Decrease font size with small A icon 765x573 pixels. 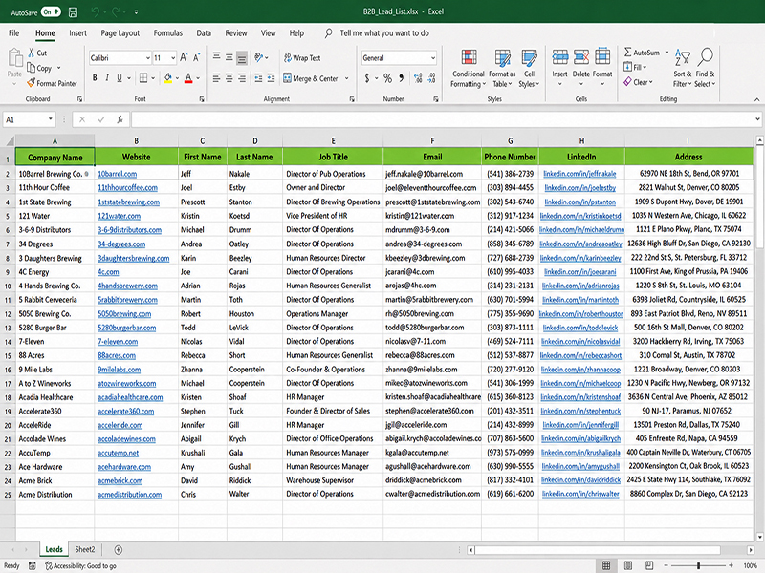pos(197,57)
